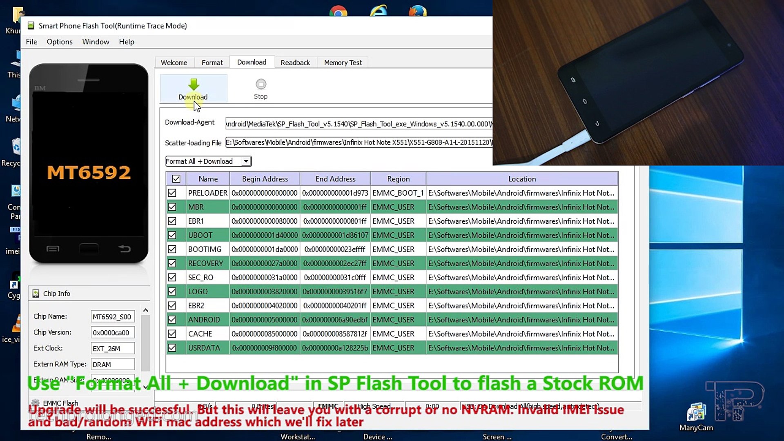This screenshot has height=441, width=784.
Task: Toggle the ANDROID partition checkbox
Action: coord(172,319)
